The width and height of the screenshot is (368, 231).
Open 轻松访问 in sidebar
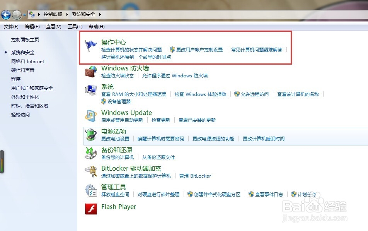[x=20, y=115]
